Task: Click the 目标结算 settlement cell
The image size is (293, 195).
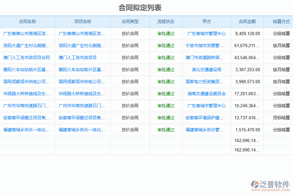Action: pyautogui.click(x=281, y=118)
